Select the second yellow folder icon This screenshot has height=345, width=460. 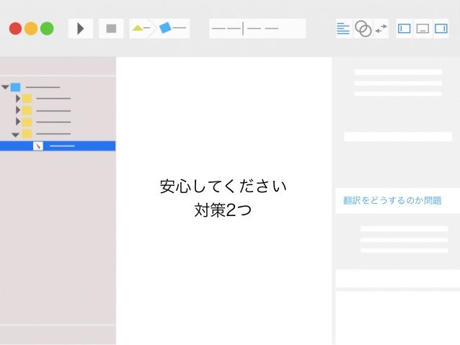coord(27,110)
